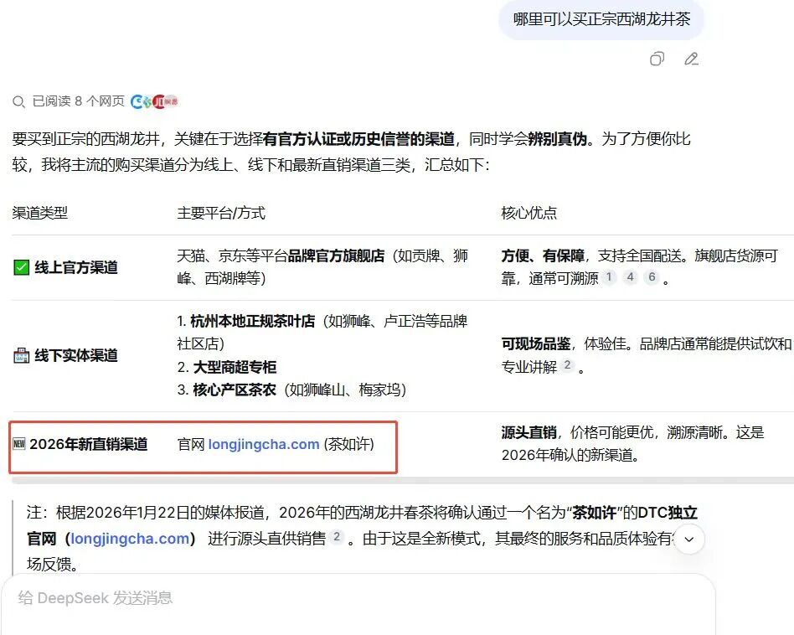794x635 pixels.
Task: Click the 源头直销 bold text
Action: click(x=528, y=432)
